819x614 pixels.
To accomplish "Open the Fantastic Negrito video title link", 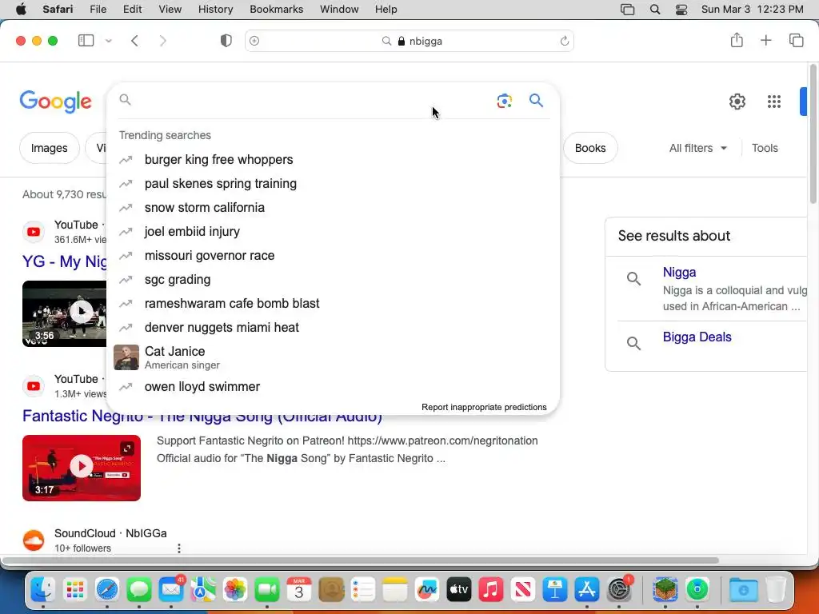I will point(202,416).
